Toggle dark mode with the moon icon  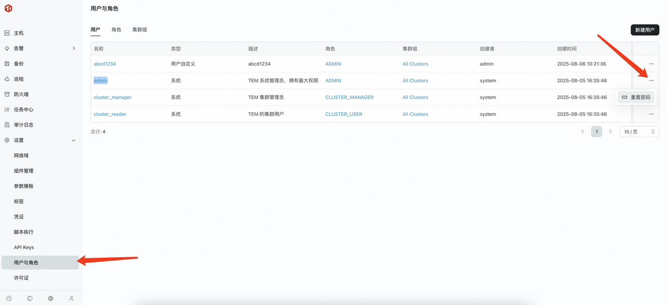pos(30,298)
